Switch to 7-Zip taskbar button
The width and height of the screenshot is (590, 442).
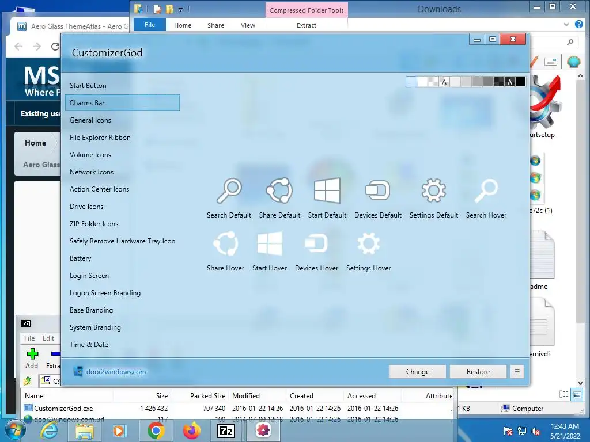(226, 430)
